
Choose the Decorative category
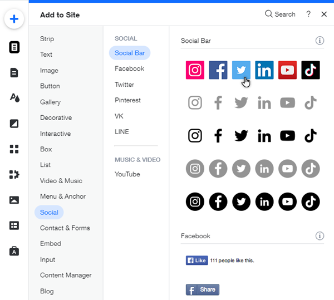coord(56,117)
